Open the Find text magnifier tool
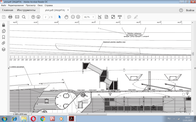 pyautogui.click(x=24, y=17)
